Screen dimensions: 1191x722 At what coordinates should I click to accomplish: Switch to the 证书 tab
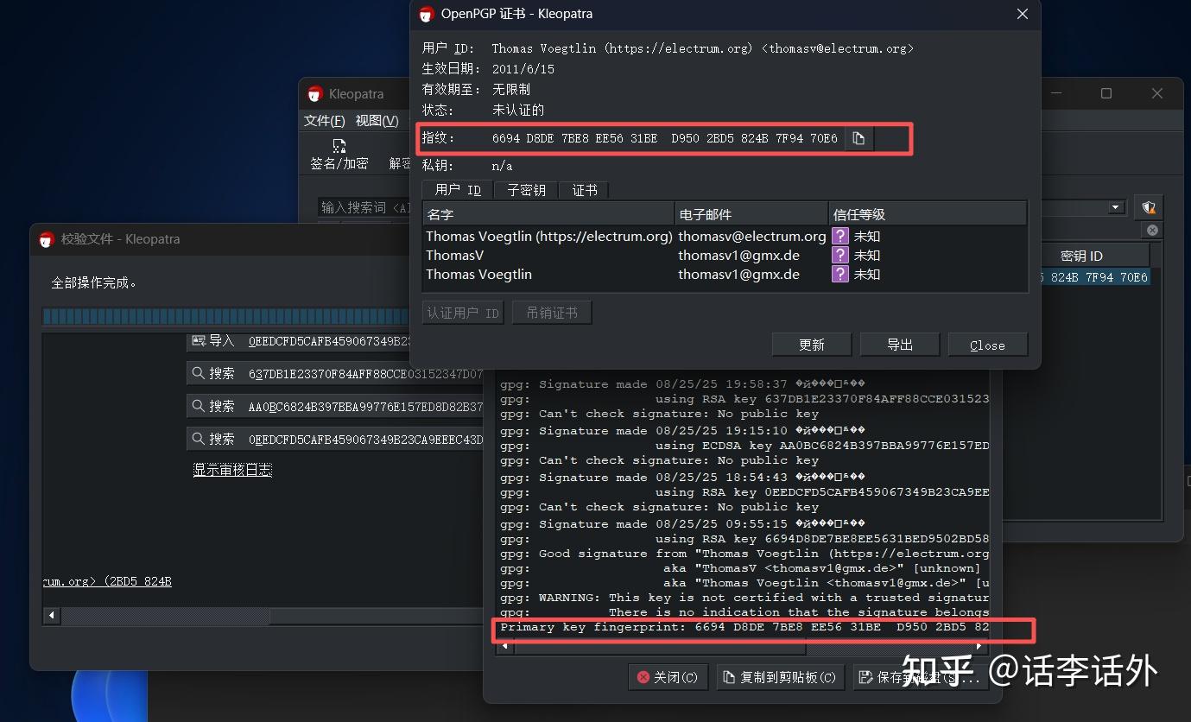tap(585, 190)
